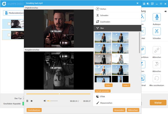
Task: Click the Audiospur microphone icon
Action: tap(157, 17)
